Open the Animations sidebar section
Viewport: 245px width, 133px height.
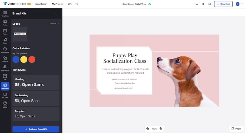click(5, 50)
